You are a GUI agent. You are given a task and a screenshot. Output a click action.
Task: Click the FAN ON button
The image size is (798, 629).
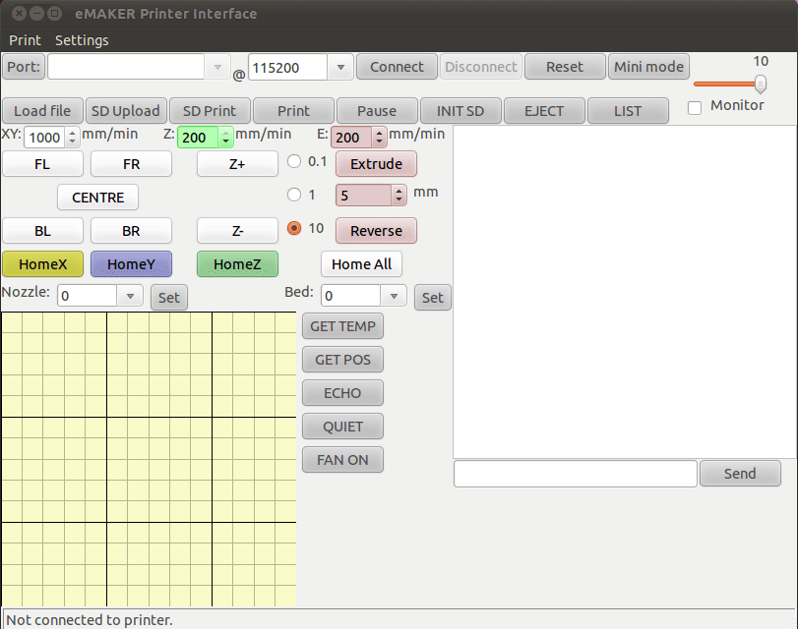342,460
